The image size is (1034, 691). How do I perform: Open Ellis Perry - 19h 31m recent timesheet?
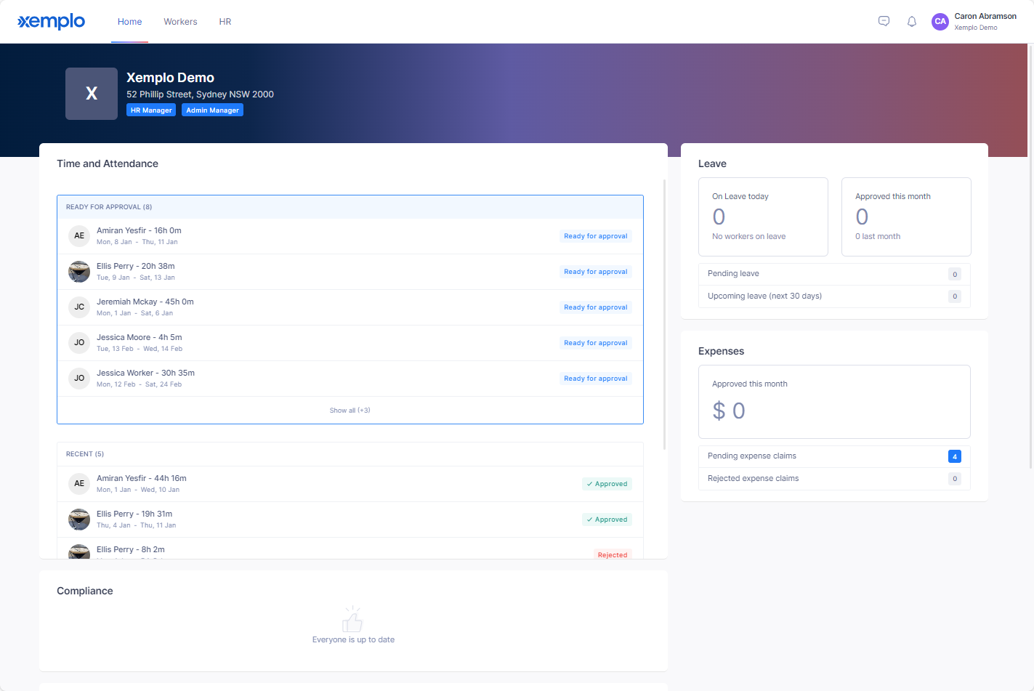click(x=350, y=520)
